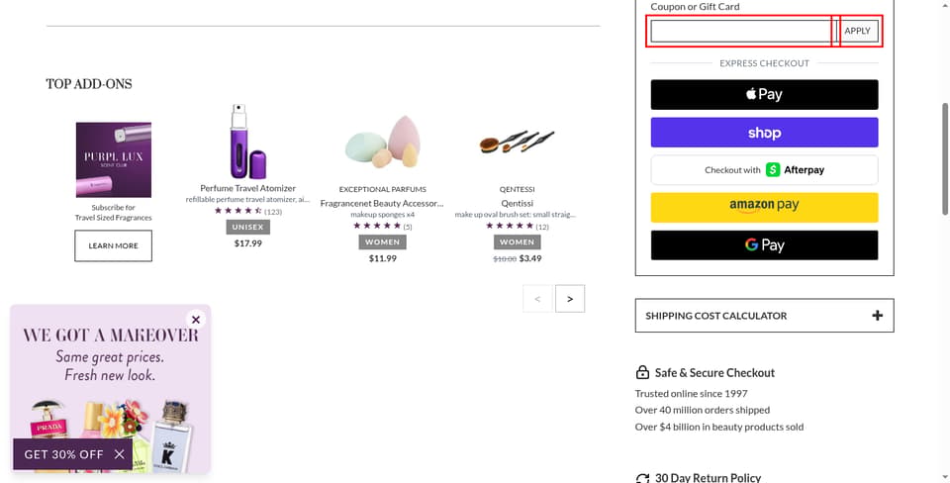Check out with Shop Pay
Viewport: 950px width, 483px height.
[x=764, y=132]
